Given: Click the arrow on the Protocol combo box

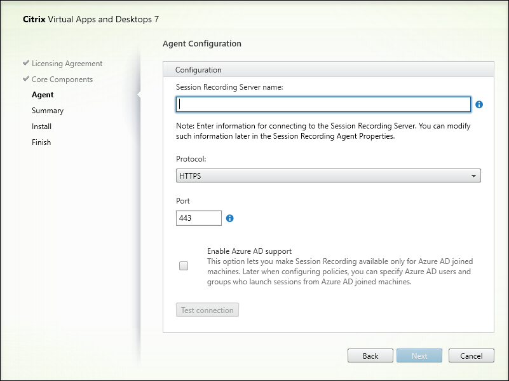Looking at the screenshot, I should 473,176.
